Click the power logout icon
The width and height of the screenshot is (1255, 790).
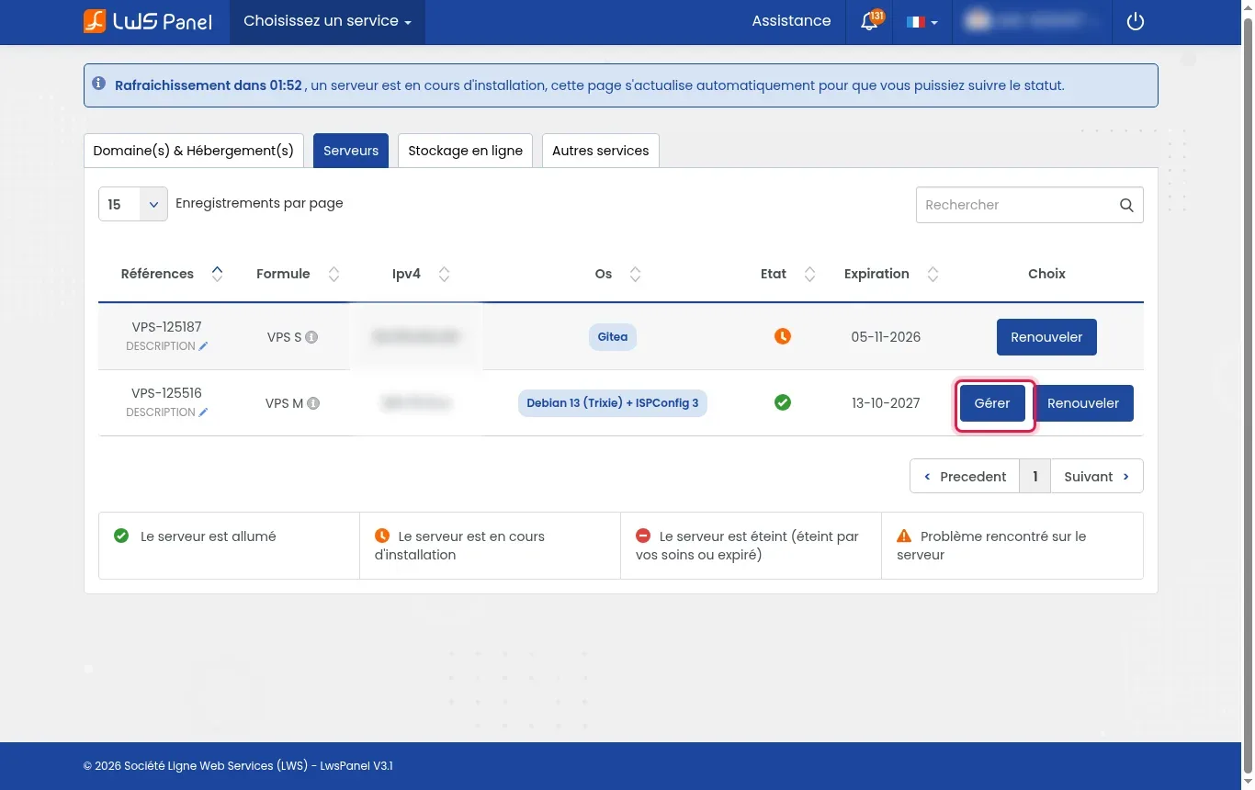pos(1136,21)
